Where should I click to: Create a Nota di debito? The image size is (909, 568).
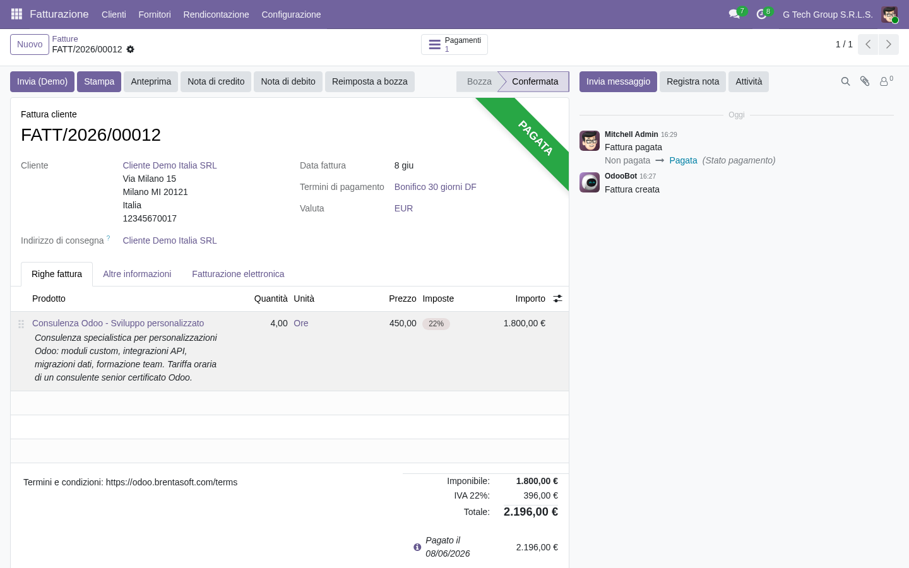(288, 81)
